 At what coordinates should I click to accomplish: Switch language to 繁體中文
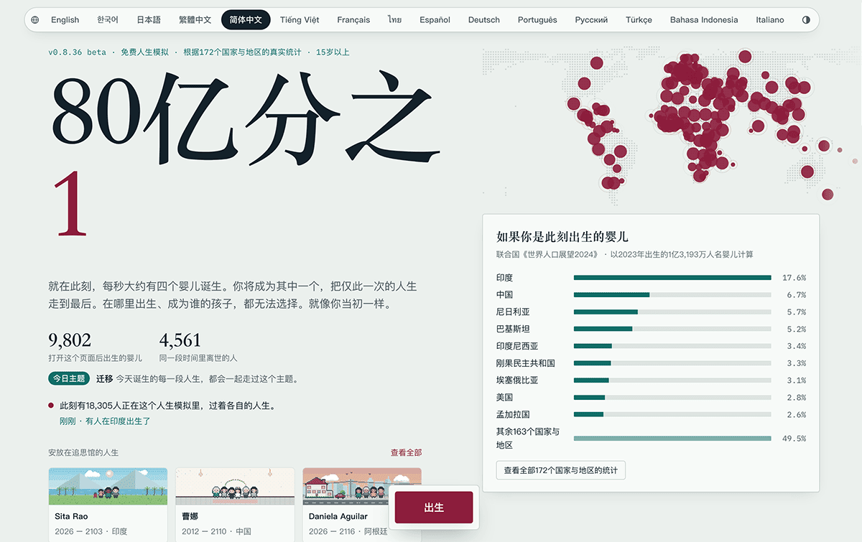[195, 20]
